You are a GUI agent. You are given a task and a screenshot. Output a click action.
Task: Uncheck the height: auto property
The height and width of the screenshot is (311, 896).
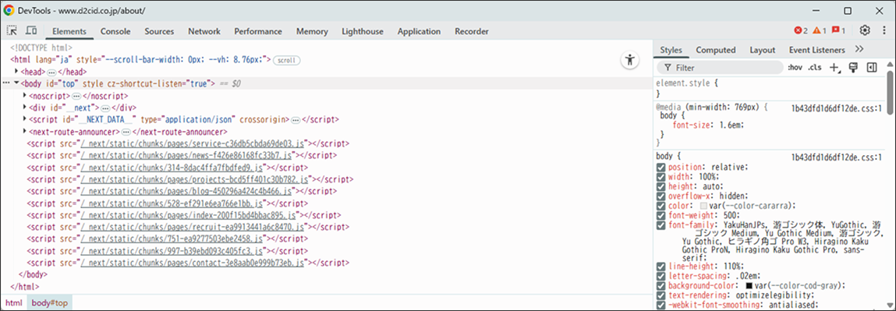(x=661, y=186)
